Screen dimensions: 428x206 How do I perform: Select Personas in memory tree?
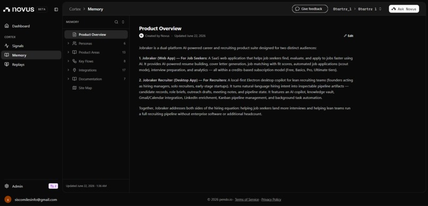pos(96,43)
